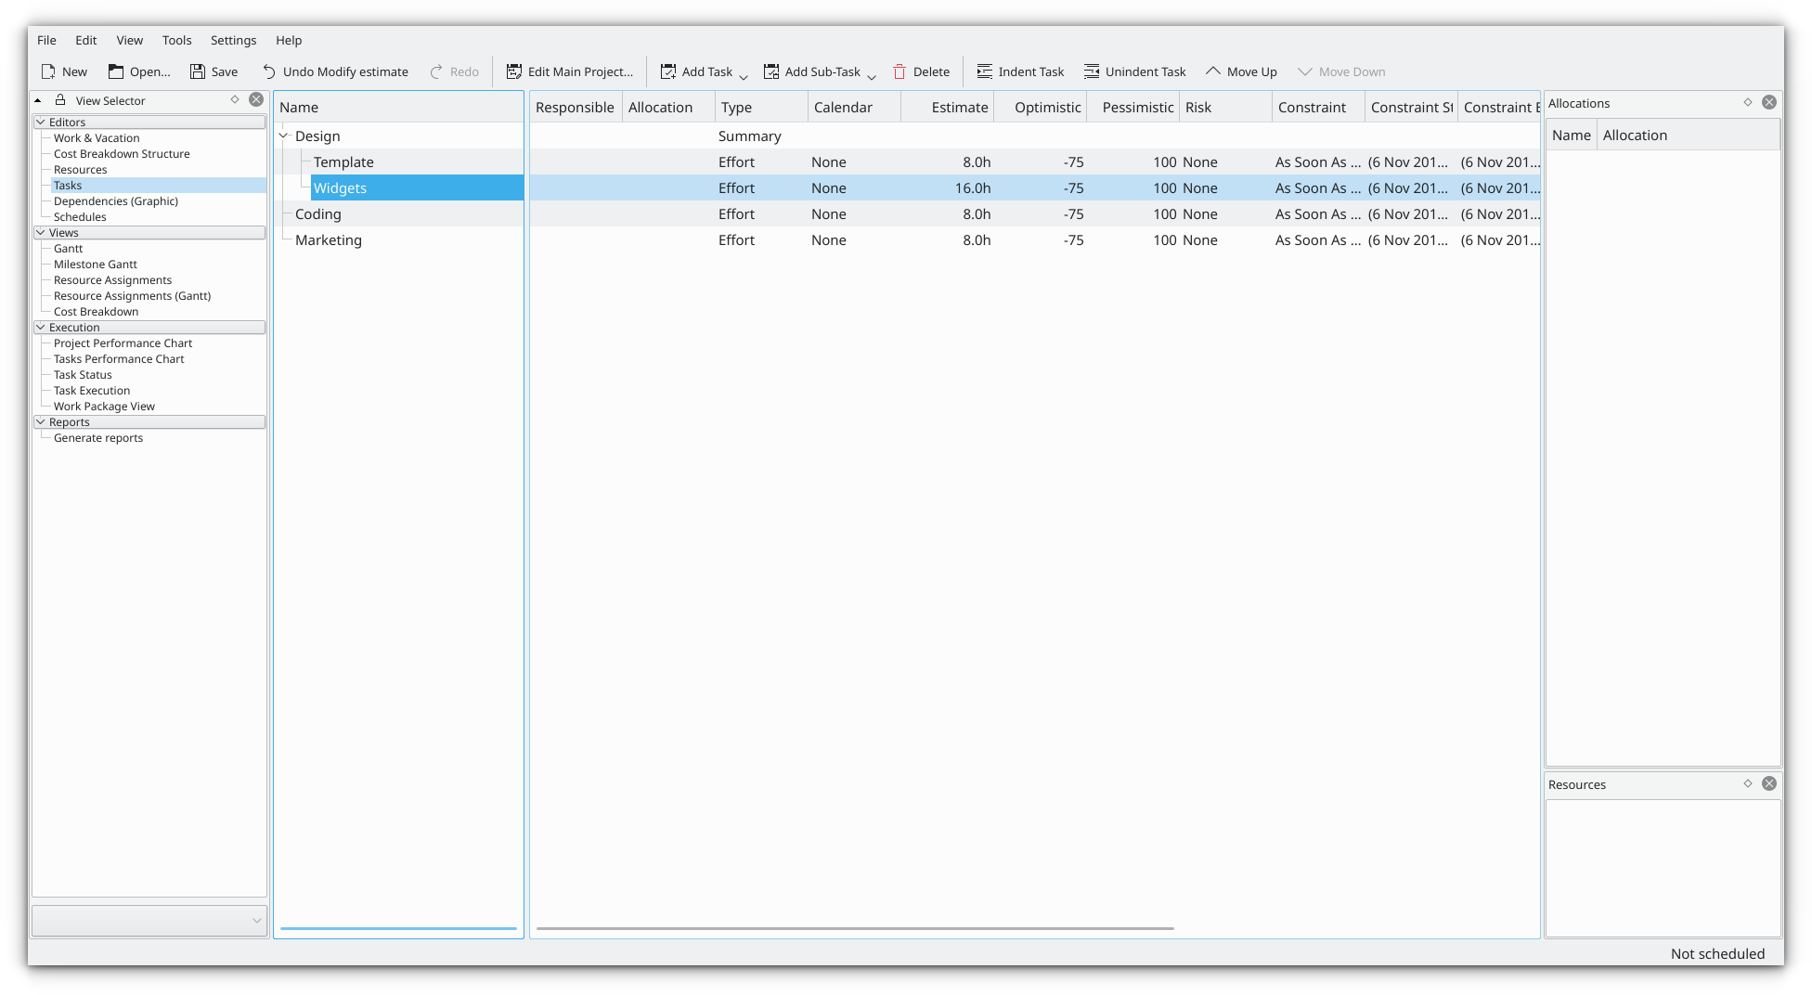Unindent the selected task

(x=1134, y=71)
